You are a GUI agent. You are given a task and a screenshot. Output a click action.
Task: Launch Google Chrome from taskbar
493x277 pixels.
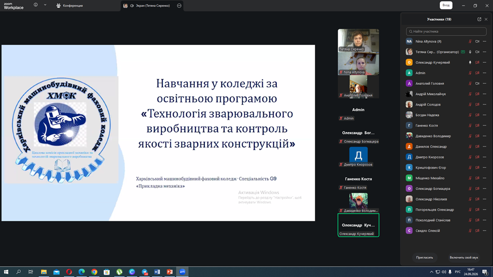pos(94,272)
